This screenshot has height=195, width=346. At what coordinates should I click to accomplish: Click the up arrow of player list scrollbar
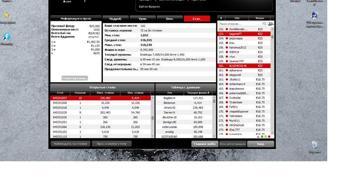click(x=272, y=29)
